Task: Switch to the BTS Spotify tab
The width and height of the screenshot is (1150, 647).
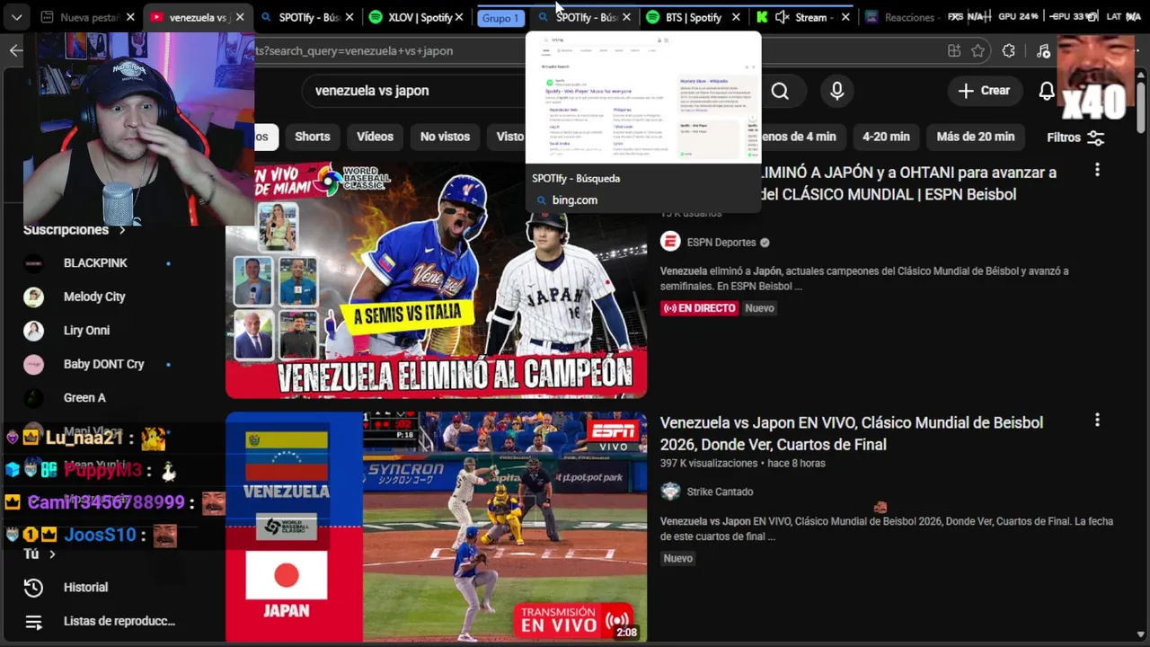Action: (x=693, y=17)
